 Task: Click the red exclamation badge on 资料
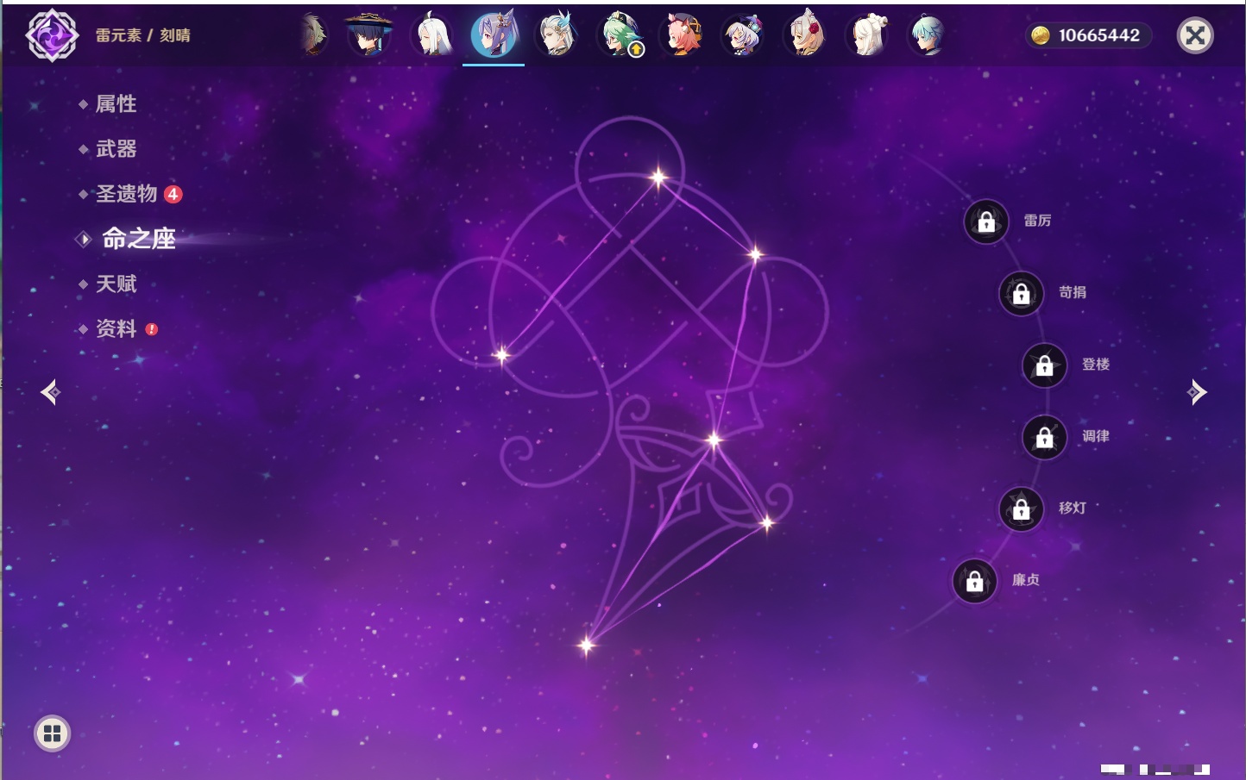[x=152, y=329]
